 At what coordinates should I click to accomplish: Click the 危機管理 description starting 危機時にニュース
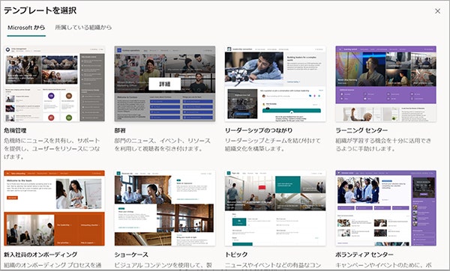pos(52,149)
